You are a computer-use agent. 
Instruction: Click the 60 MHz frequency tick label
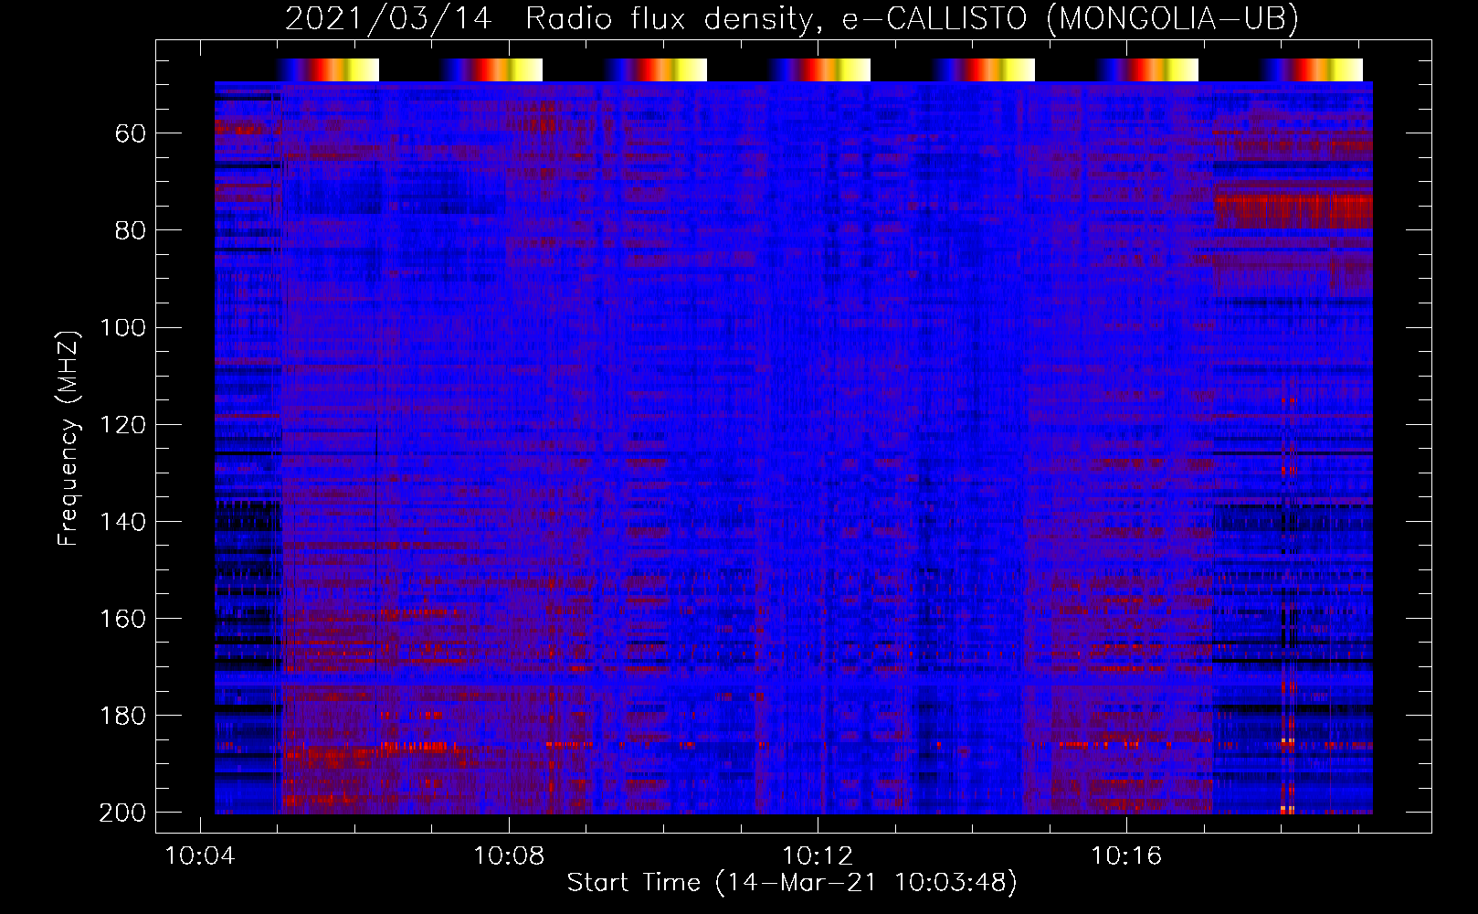[131, 133]
